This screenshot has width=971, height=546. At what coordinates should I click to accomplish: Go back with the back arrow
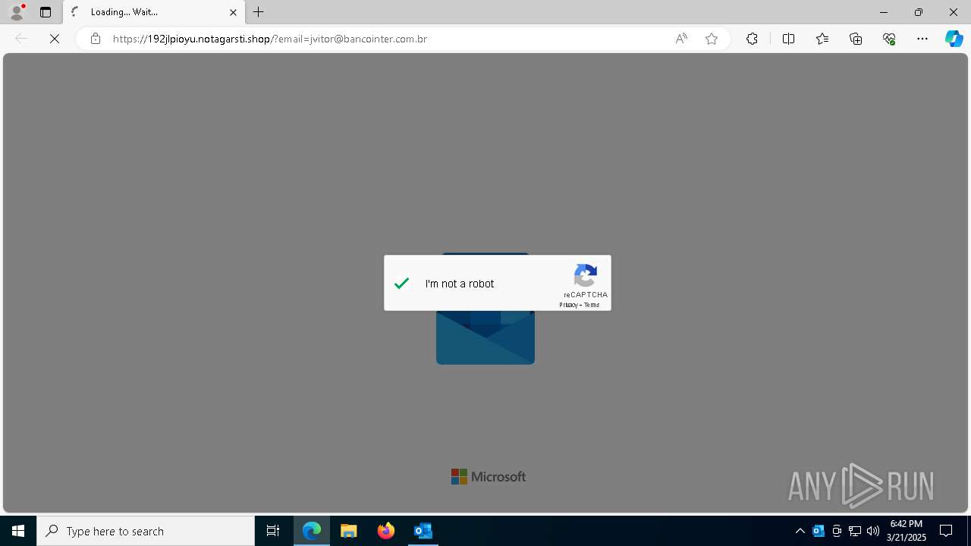click(21, 39)
